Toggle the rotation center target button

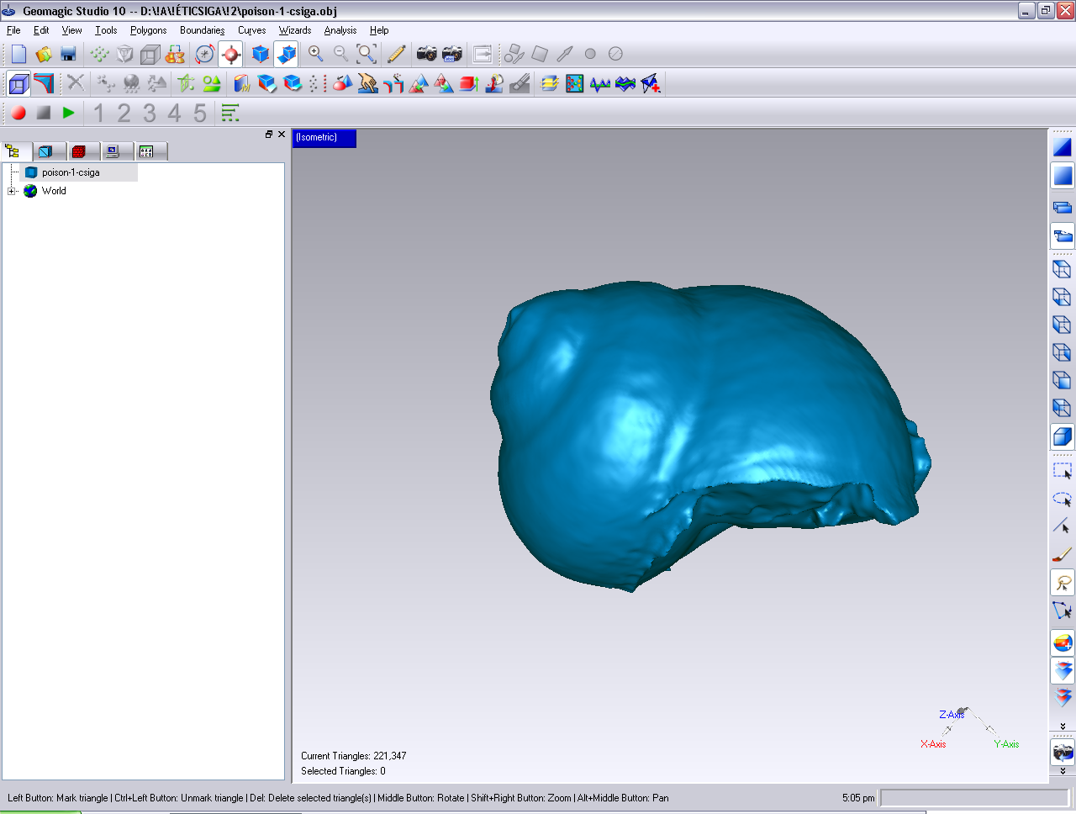click(230, 54)
